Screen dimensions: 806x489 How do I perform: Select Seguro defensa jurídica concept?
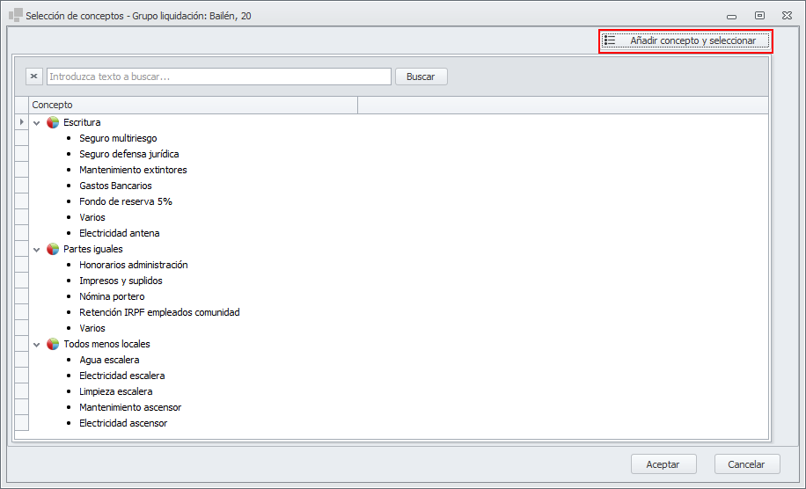click(129, 154)
